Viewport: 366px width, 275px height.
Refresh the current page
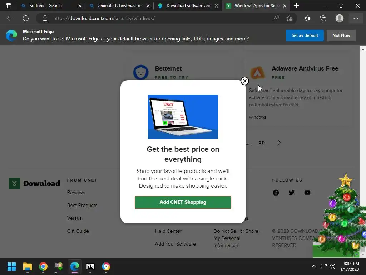26,18
